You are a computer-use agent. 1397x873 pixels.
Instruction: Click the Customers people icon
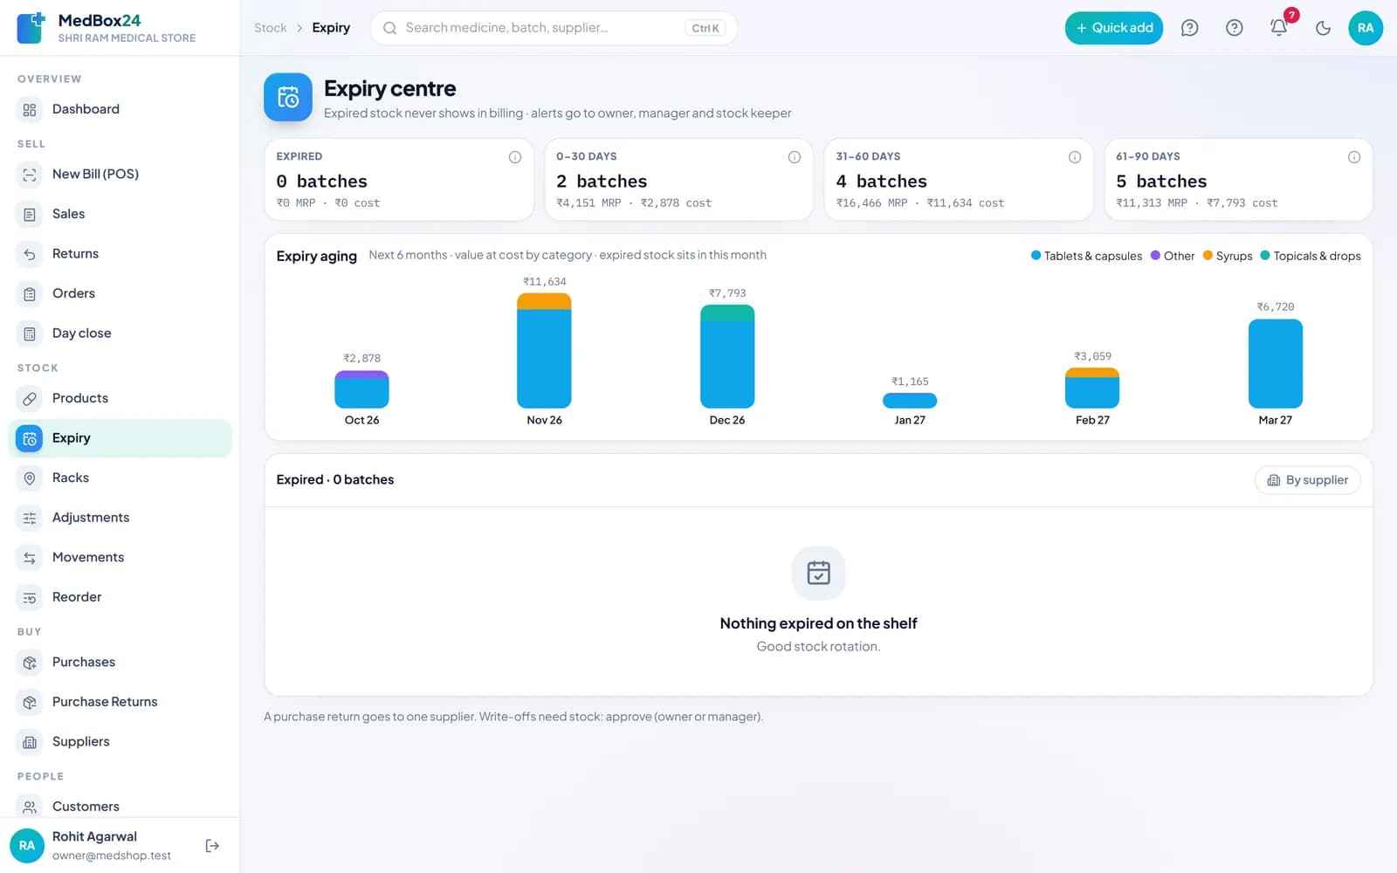click(x=30, y=807)
